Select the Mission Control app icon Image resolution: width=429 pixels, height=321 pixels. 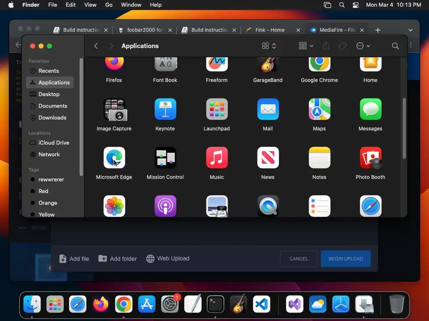coord(165,158)
